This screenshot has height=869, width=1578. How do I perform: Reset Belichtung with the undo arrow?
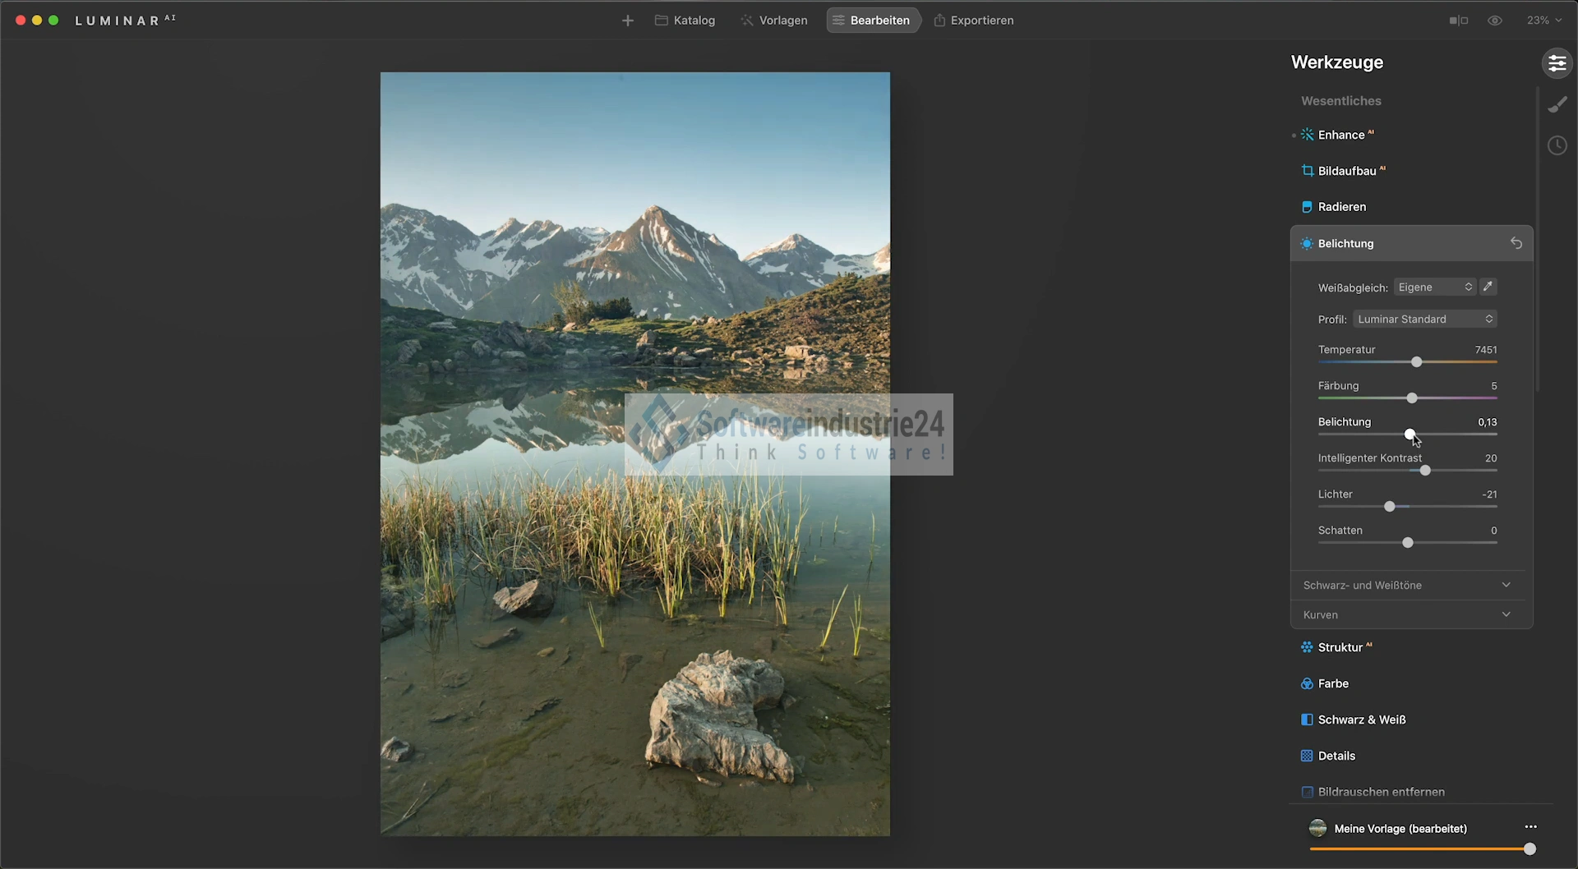click(x=1516, y=243)
